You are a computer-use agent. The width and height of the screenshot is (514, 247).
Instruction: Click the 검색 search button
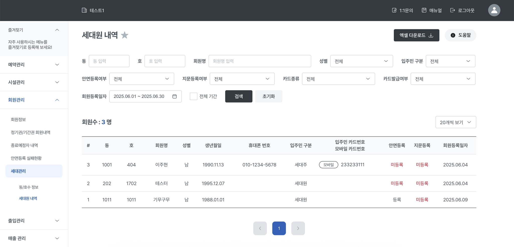click(239, 96)
